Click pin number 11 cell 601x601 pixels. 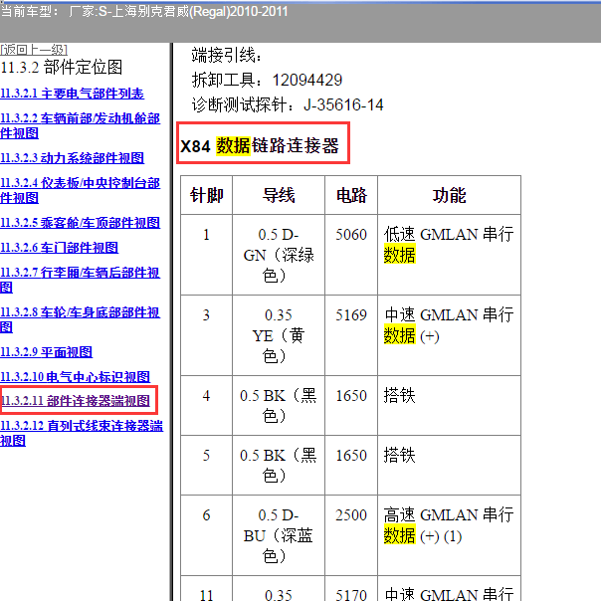207,589
